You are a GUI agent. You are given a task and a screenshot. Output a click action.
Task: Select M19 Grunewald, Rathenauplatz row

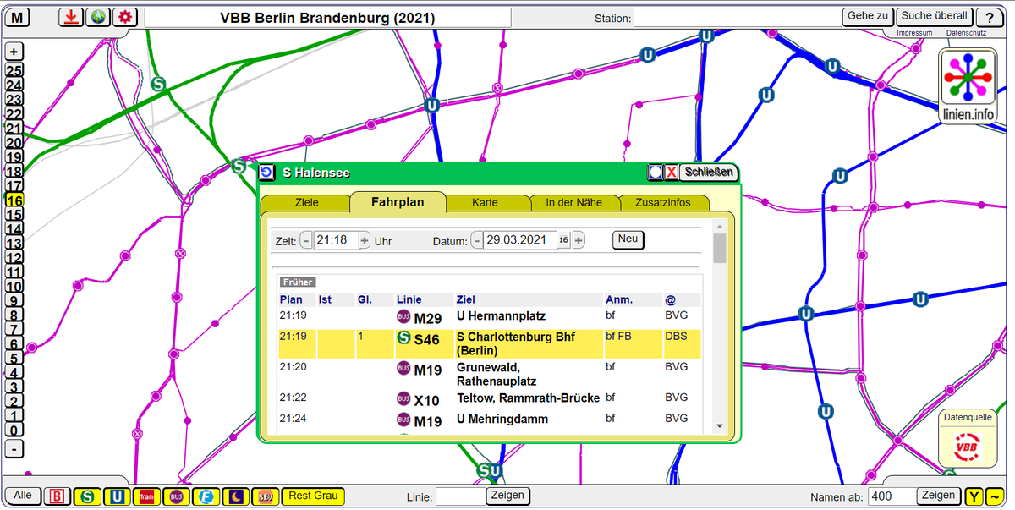click(x=490, y=374)
